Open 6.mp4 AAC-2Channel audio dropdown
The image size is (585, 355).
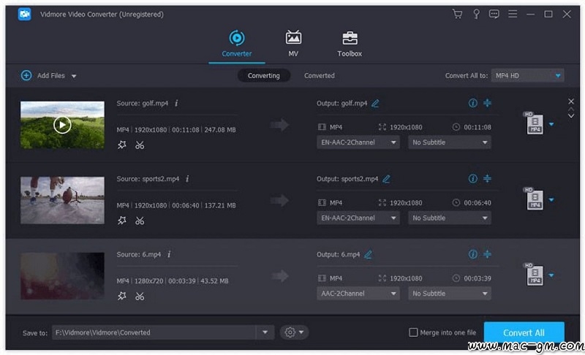358,294
